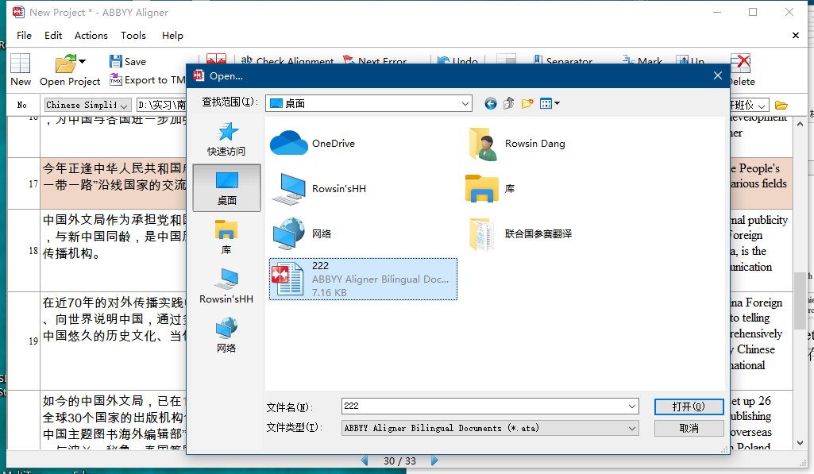The width and height of the screenshot is (814, 474).
Task: Select row 18 Chinese segment text
Action: pyautogui.click(x=114, y=237)
